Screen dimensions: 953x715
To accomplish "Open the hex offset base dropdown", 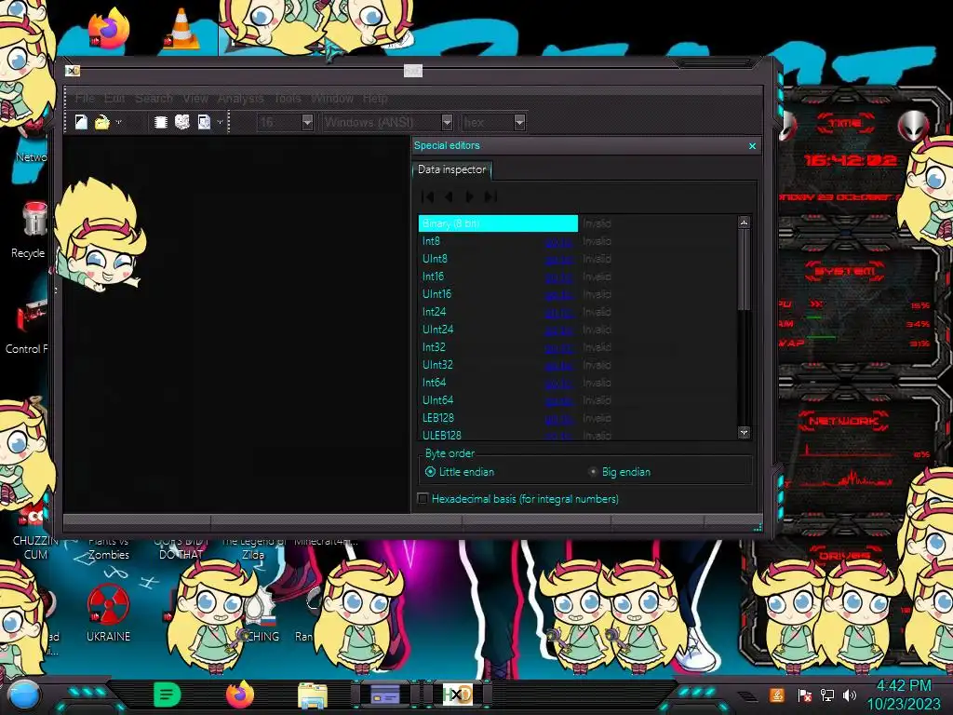I will click(x=519, y=122).
